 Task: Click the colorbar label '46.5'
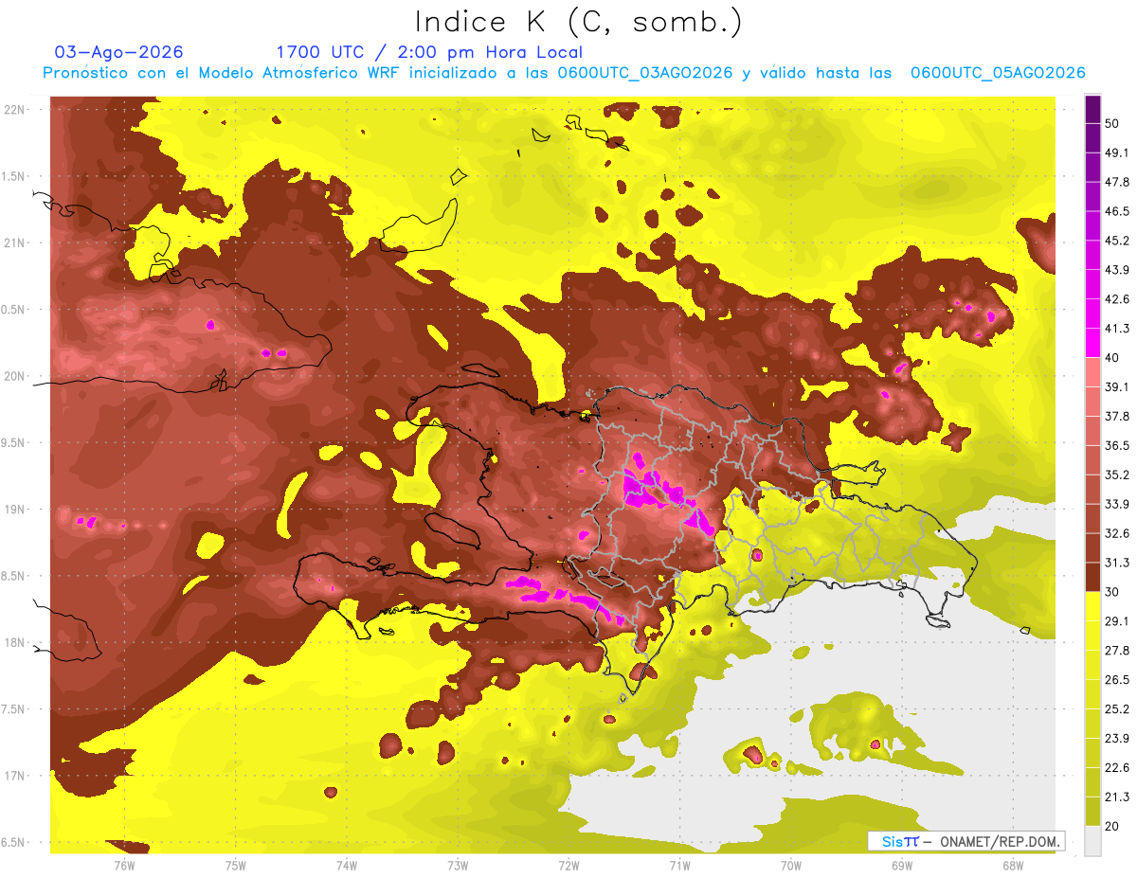1117,211
